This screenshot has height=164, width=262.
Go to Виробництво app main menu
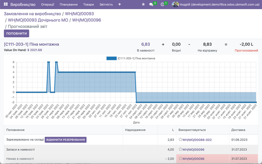(x=23, y=4)
